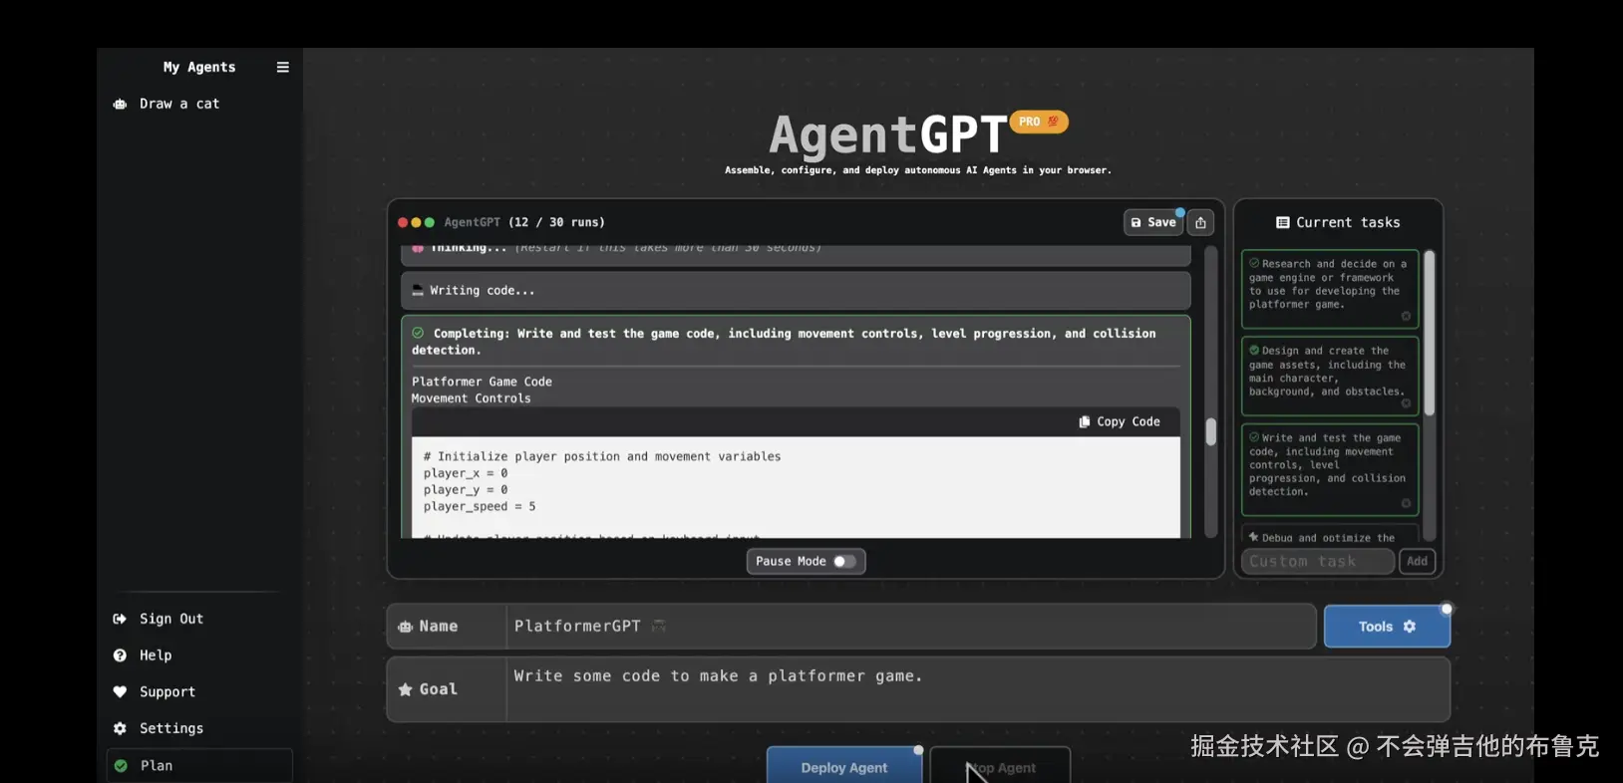Viewport: 1623px width, 783px height.
Task: Remove the Write and test game code task
Action: click(x=1406, y=503)
